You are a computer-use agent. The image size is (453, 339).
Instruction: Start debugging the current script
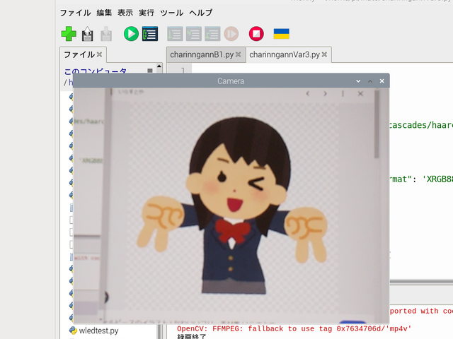tap(150, 34)
